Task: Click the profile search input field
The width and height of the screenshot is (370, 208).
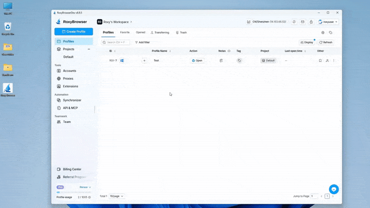Action: tap(117, 42)
